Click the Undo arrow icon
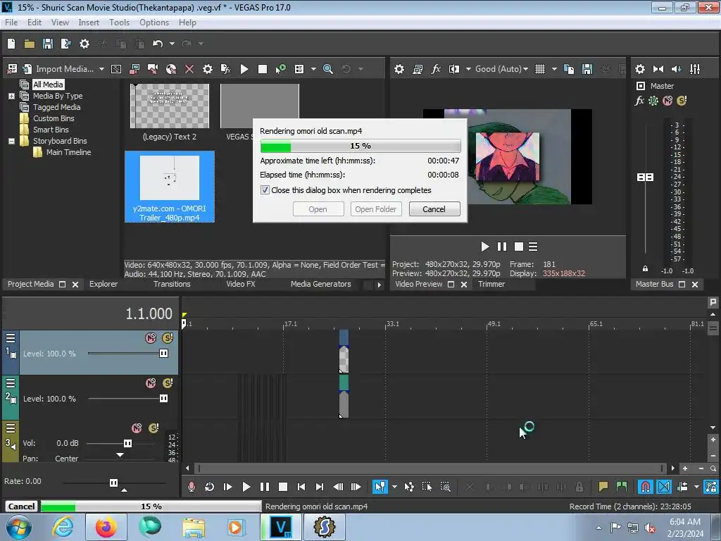Image resolution: width=721 pixels, height=541 pixels. 158,44
